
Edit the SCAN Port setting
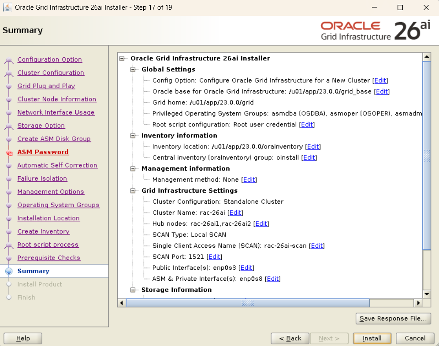point(214,257)
